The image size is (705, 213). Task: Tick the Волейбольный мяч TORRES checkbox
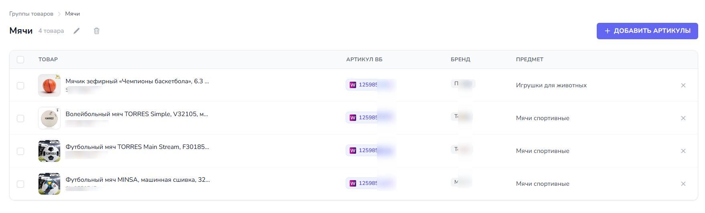[20, 118]
